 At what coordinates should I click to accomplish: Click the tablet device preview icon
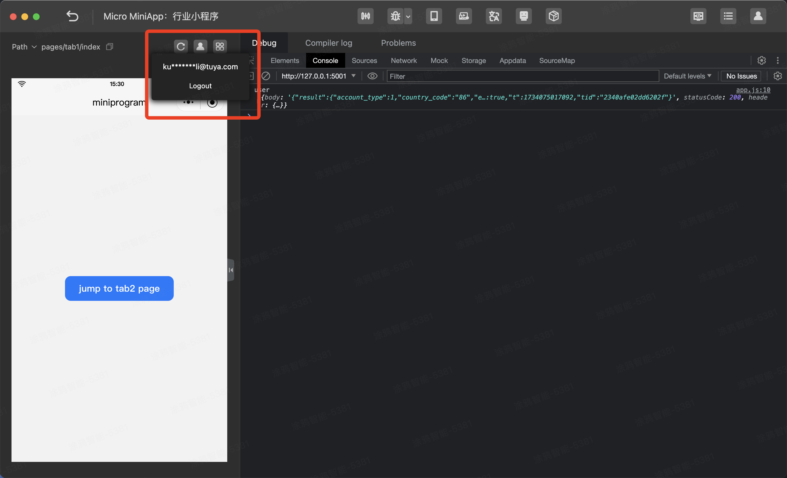point(434,16)
